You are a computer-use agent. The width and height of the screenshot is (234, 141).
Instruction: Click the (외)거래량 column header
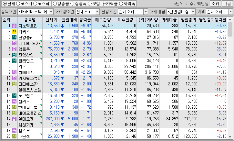(x=148, y=20)
